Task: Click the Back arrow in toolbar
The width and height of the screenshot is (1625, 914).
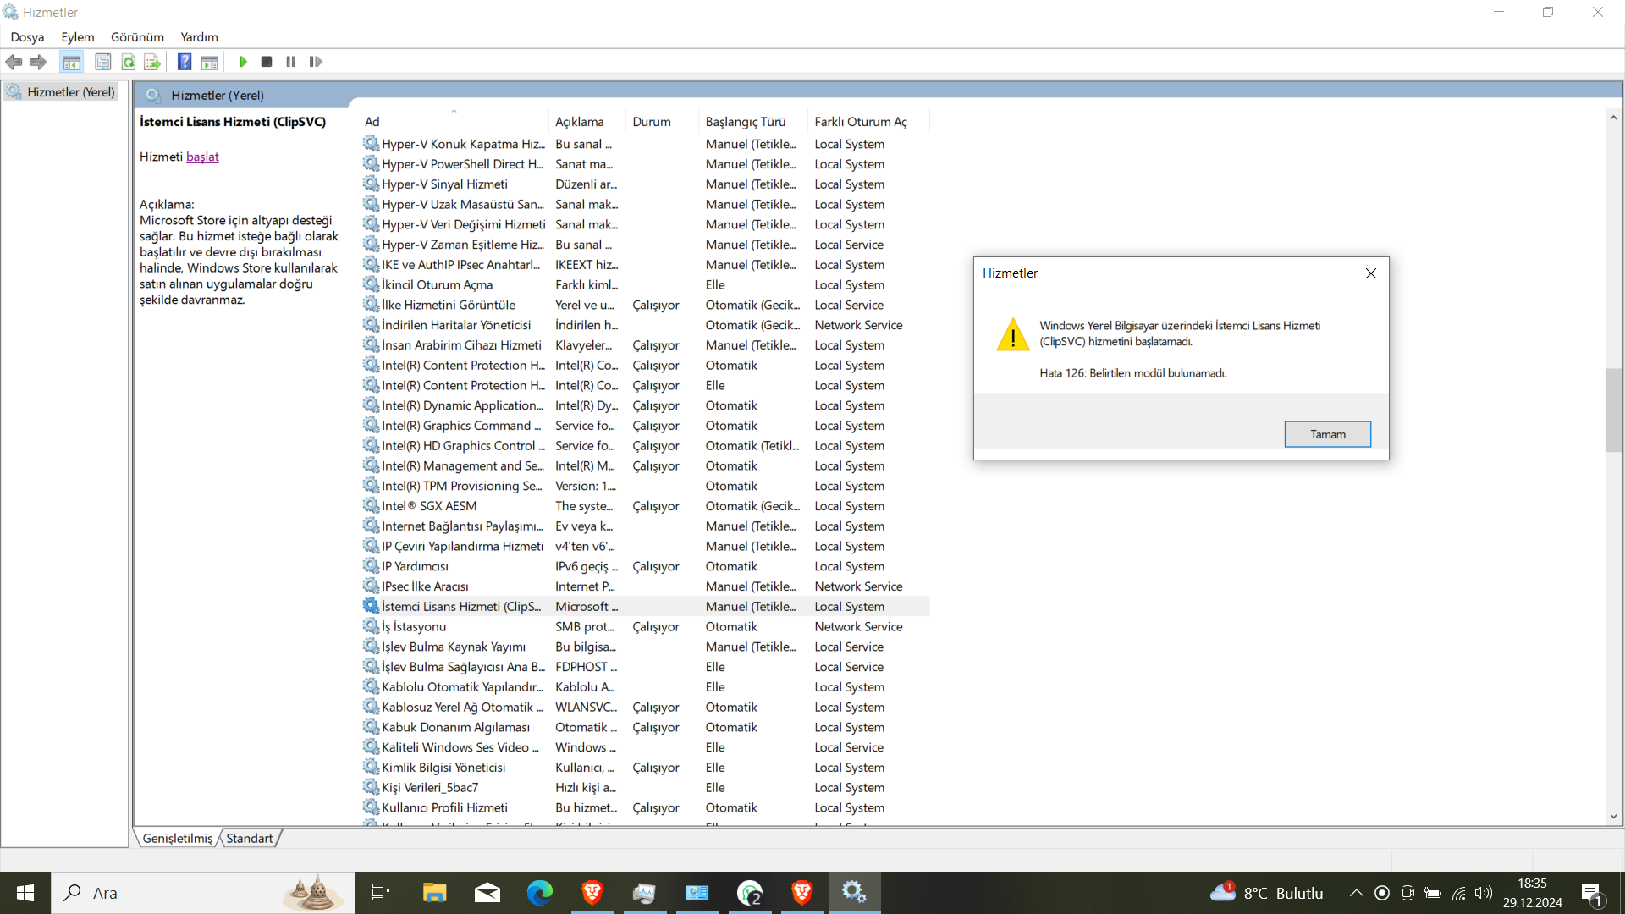Action: pos(14,62)
